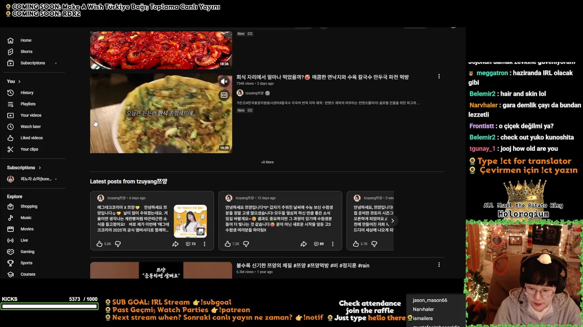This screenshot has width=583, height=327.
Task: Click chat username tgunay_1
Action: pyautogui.click(x=482, y=149)
